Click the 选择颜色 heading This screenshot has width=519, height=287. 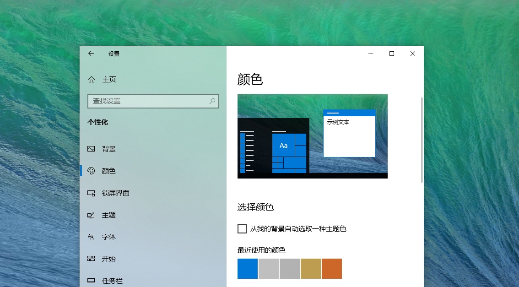255,207
